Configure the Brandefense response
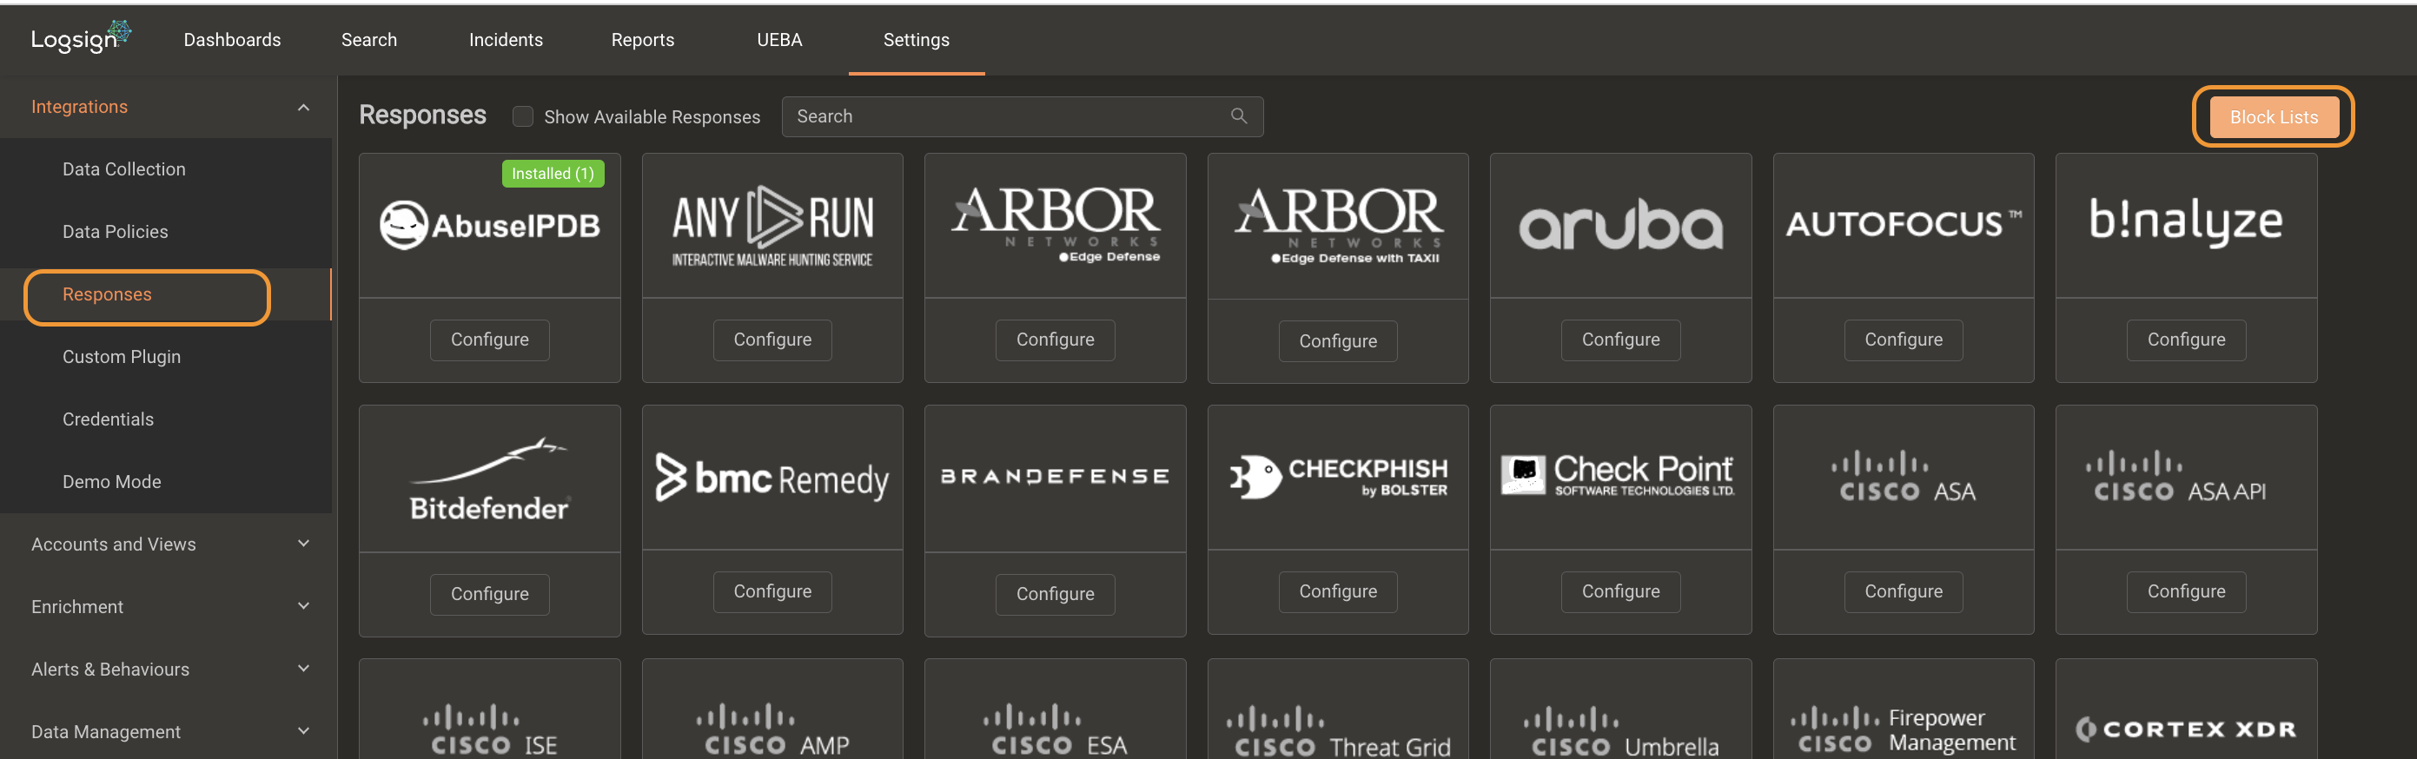2417x759 pixels. click(1055, 594)
